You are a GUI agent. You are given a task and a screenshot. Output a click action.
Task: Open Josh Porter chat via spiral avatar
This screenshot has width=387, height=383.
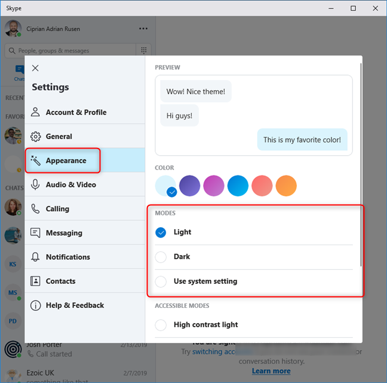(13, 349)
